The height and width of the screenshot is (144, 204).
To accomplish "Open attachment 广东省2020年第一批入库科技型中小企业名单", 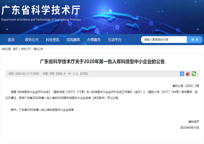I will 46,110.
